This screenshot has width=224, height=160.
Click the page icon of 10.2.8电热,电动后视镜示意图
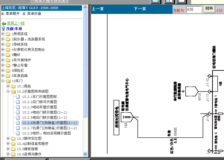[18, 133]
